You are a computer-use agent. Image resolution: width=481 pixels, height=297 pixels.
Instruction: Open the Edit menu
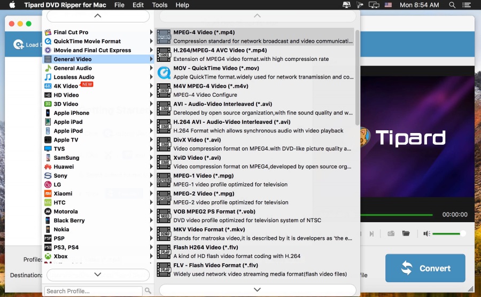[138, 5]
